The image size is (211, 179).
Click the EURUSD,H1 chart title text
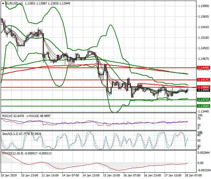click(x=14, y=4)
